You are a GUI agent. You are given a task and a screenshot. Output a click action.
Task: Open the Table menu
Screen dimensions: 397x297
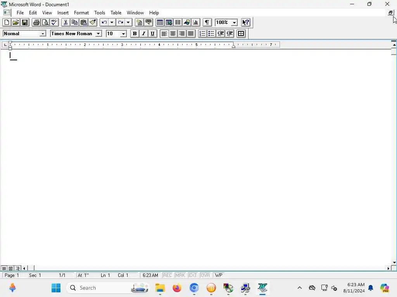point(116,13)
